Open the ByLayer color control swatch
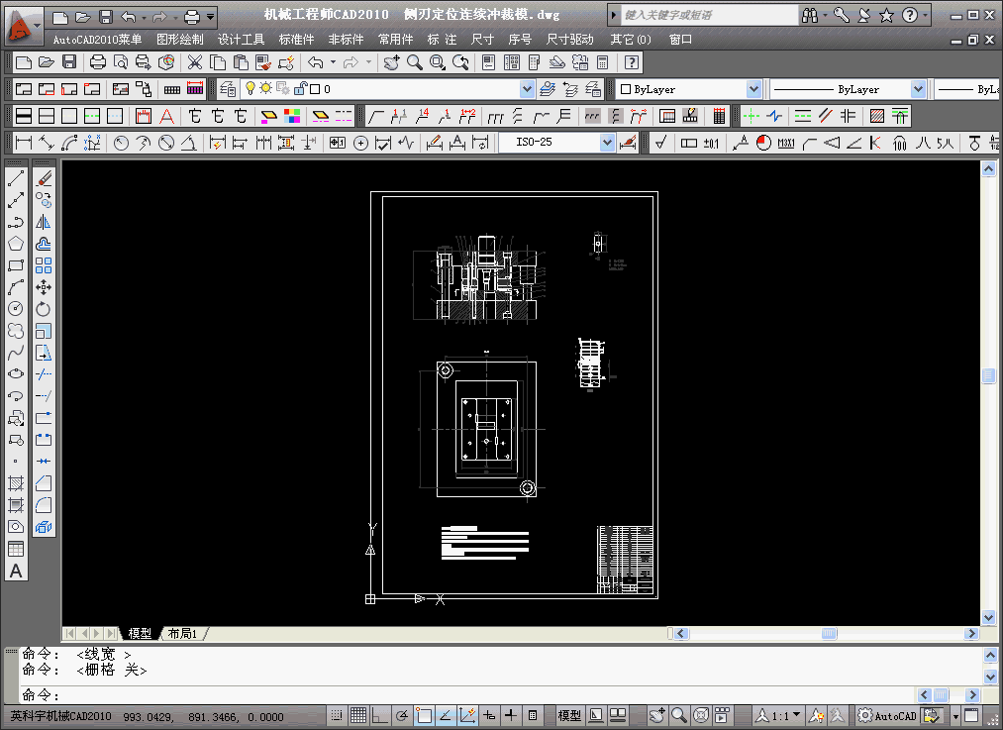This screenshot has width=1003, height=730. tap(689, 89)
